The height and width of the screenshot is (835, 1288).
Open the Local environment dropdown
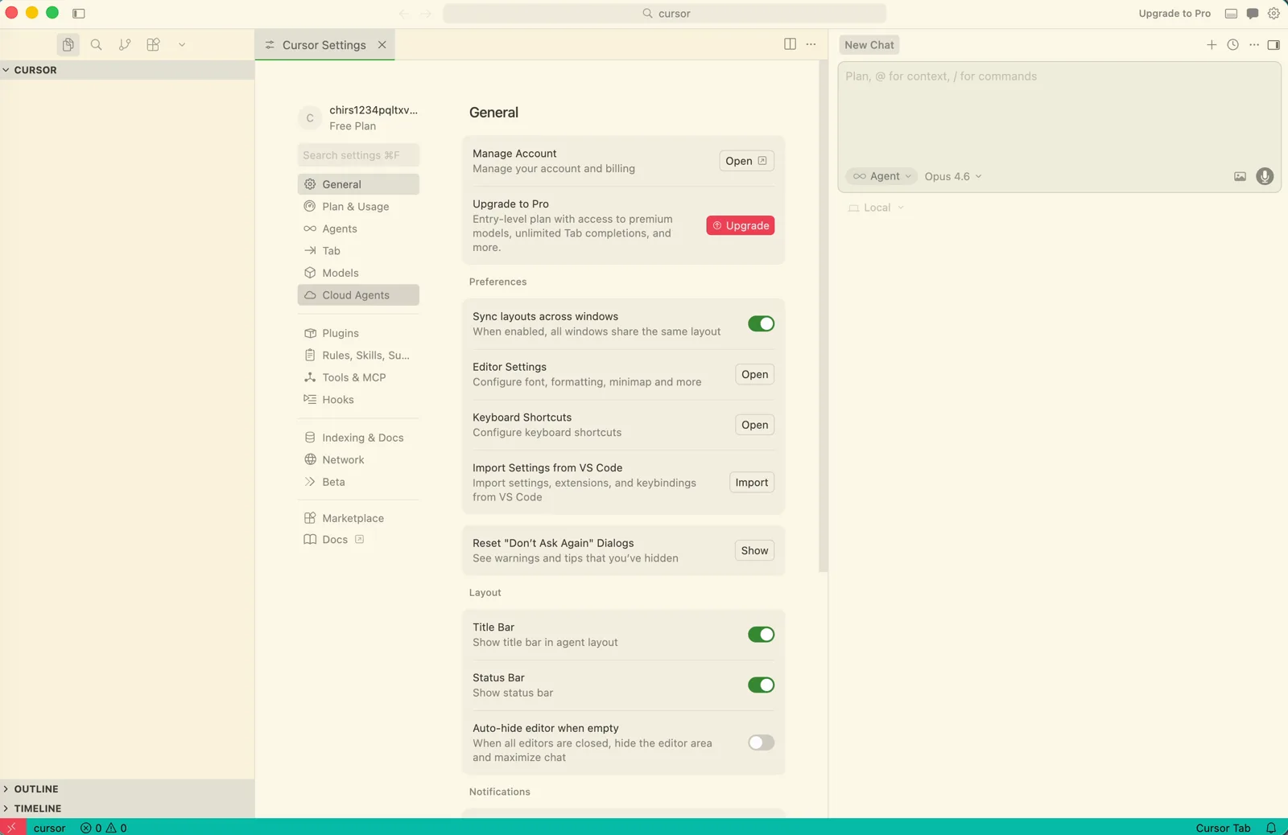pos(877,208)
